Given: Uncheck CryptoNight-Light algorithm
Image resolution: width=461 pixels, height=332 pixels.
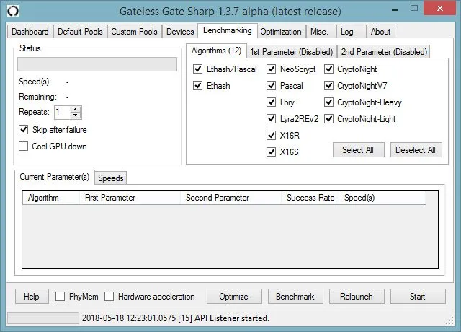Looking at the screenshot, I should coord(328,119).
